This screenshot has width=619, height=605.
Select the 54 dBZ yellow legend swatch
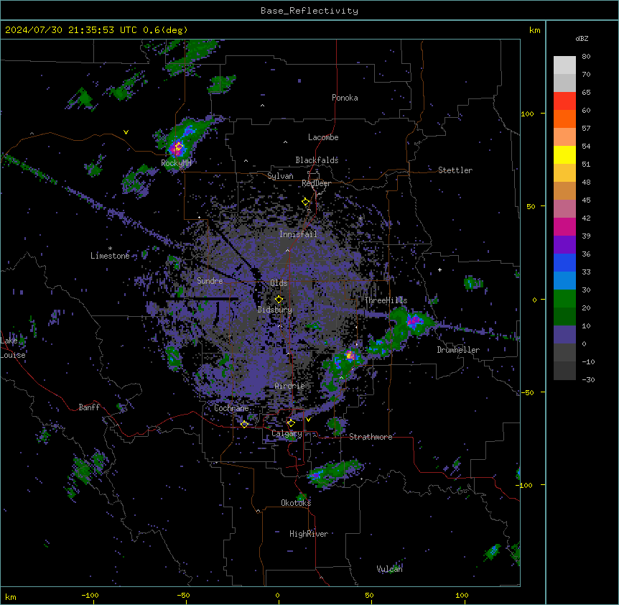click(x=564, y=154)
